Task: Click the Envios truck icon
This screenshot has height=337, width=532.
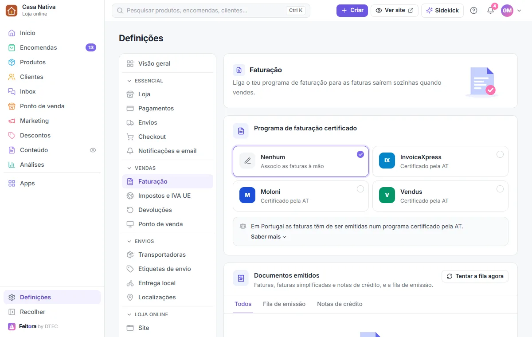Action: pos(130,122)
